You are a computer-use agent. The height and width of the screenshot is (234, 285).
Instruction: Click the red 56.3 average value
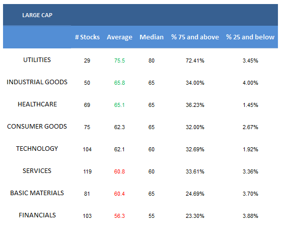(x=119, y=216)
